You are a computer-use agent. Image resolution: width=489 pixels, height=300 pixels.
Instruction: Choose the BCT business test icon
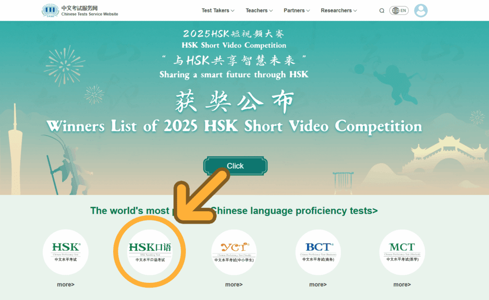coord(318,252)
